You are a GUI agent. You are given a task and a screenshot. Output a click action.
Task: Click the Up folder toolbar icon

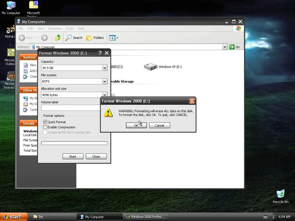pos(58,38)
